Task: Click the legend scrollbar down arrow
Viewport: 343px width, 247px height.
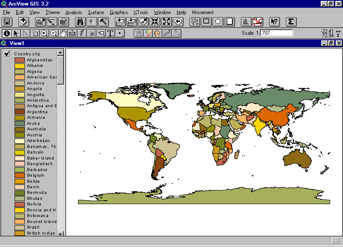Action: pos(60,233)
